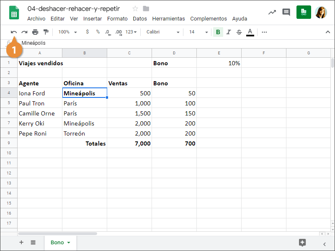Toggle italic formatting
Screen dimensions: 335x251
point(229,32)
